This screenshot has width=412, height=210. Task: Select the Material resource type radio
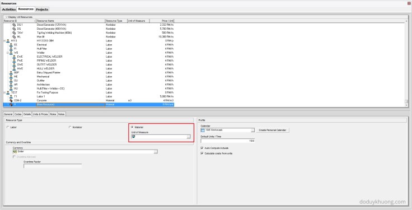(132, 127)
